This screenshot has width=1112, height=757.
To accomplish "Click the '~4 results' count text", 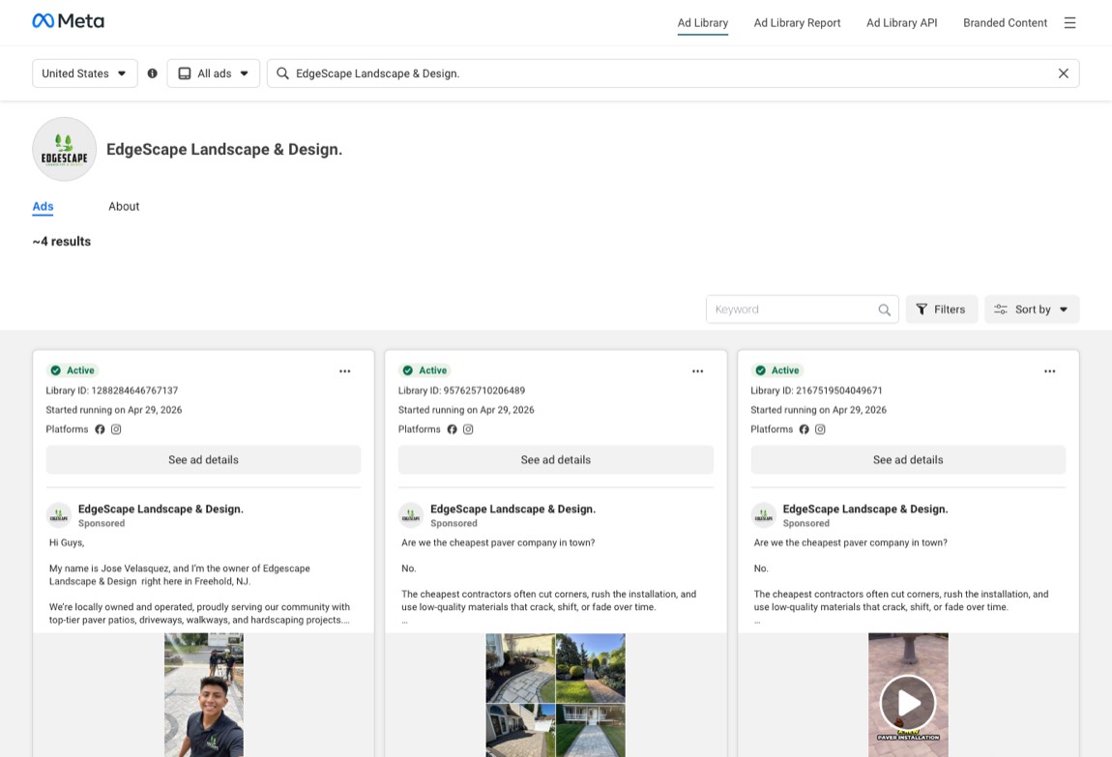I will tap(62, 242).
